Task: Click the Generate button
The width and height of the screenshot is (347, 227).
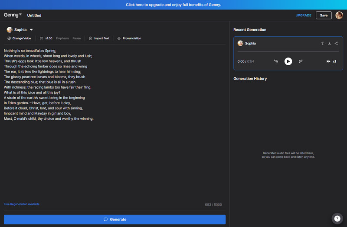Action: tap(115, 219)
